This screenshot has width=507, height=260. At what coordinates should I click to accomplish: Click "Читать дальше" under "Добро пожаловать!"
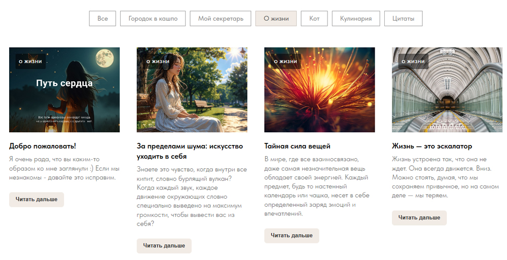(37, 200)
